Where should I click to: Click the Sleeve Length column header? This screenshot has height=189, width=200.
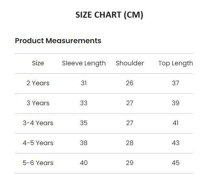click(84, 63)
